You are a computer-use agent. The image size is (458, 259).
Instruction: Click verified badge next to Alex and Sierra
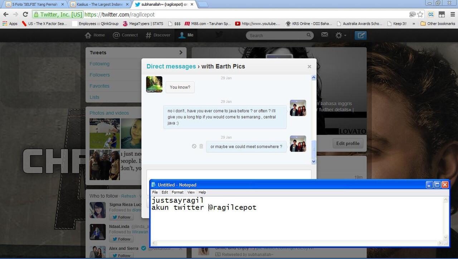tap(143, 248)
